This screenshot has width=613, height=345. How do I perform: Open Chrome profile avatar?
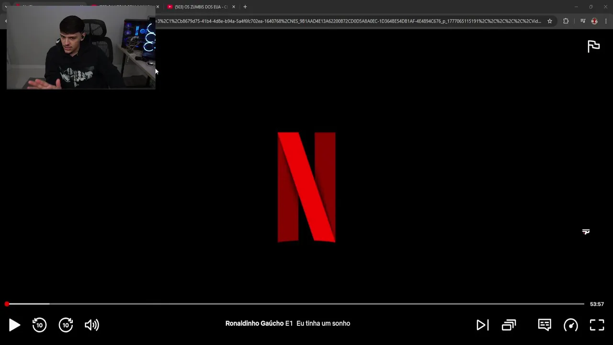pyautogui.click(x=594, y=21)
